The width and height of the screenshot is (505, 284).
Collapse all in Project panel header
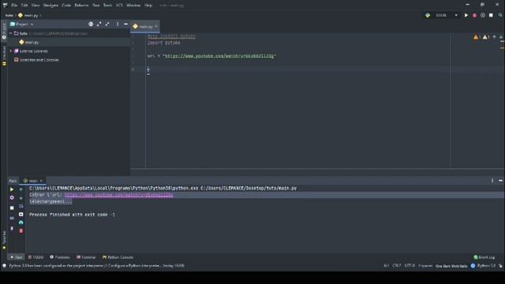107,24
